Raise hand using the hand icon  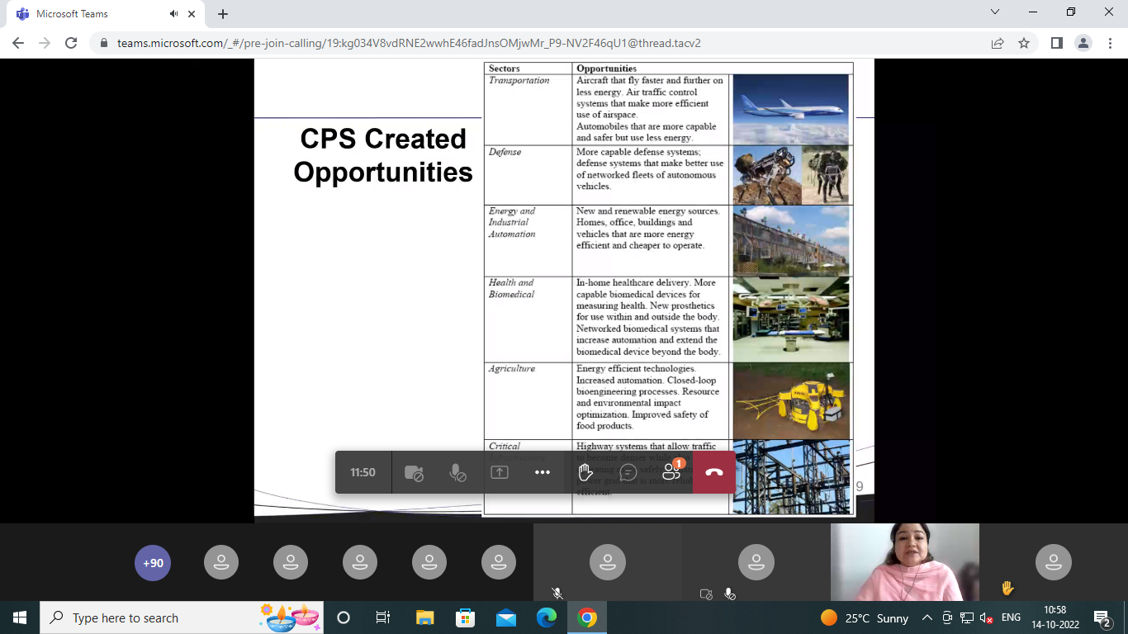pyautogui.click(x=585, y=472)
